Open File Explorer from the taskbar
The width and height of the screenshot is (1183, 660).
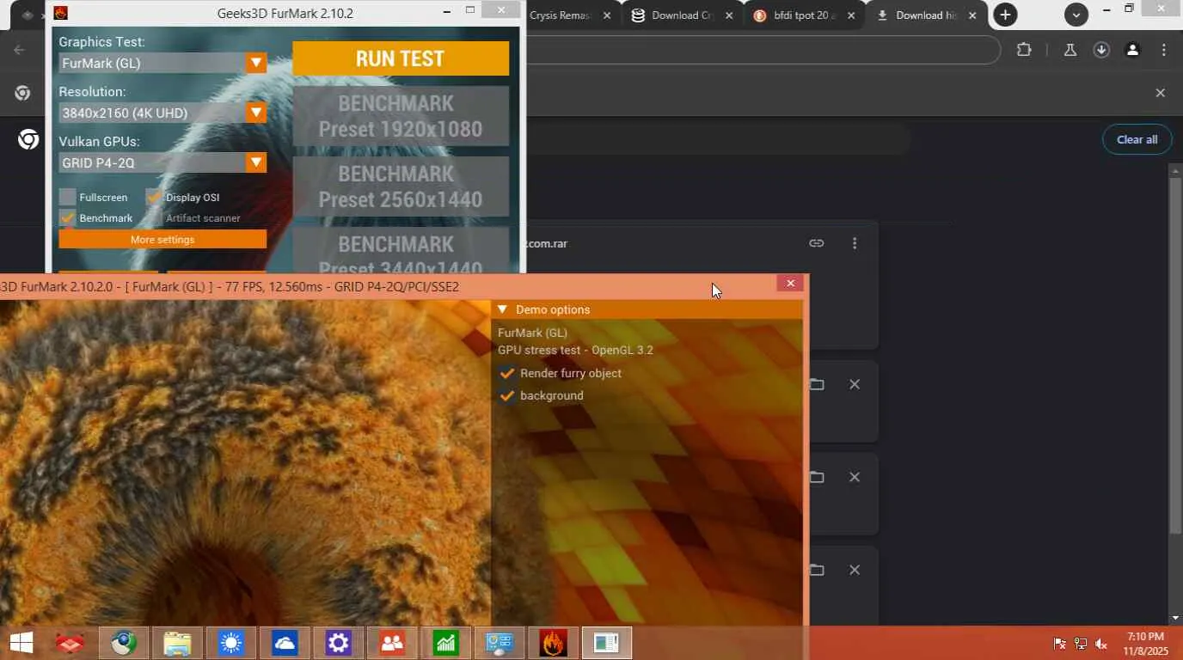(x=177, y=643)
